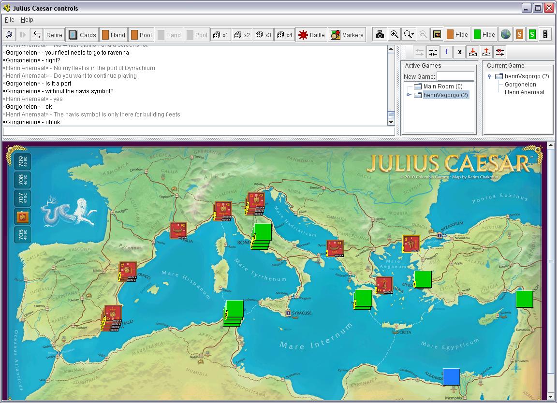Image resolution: width=557 pixels, height=403 pixels.
Task: Click the SYRACUSE city label
Action: click(302, 313)
